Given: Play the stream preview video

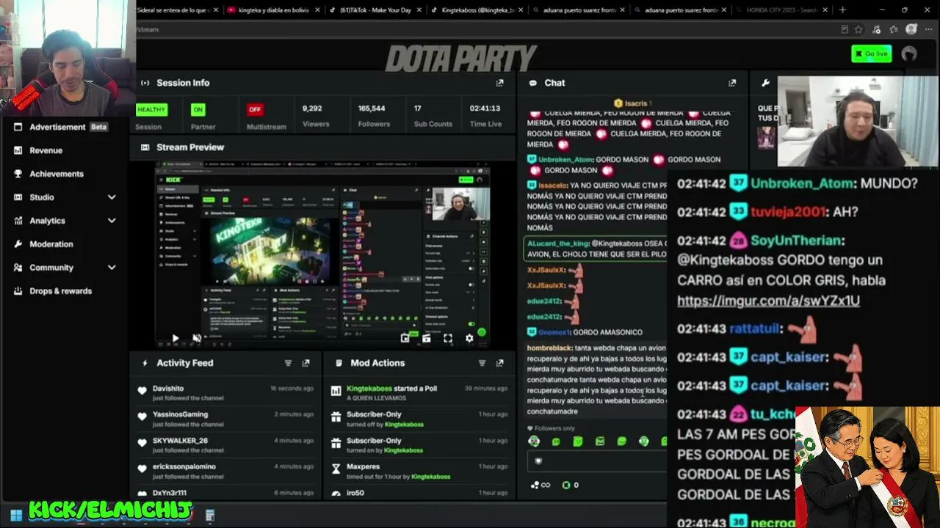Looking at the screenshot, I should (x=175, y=338).
